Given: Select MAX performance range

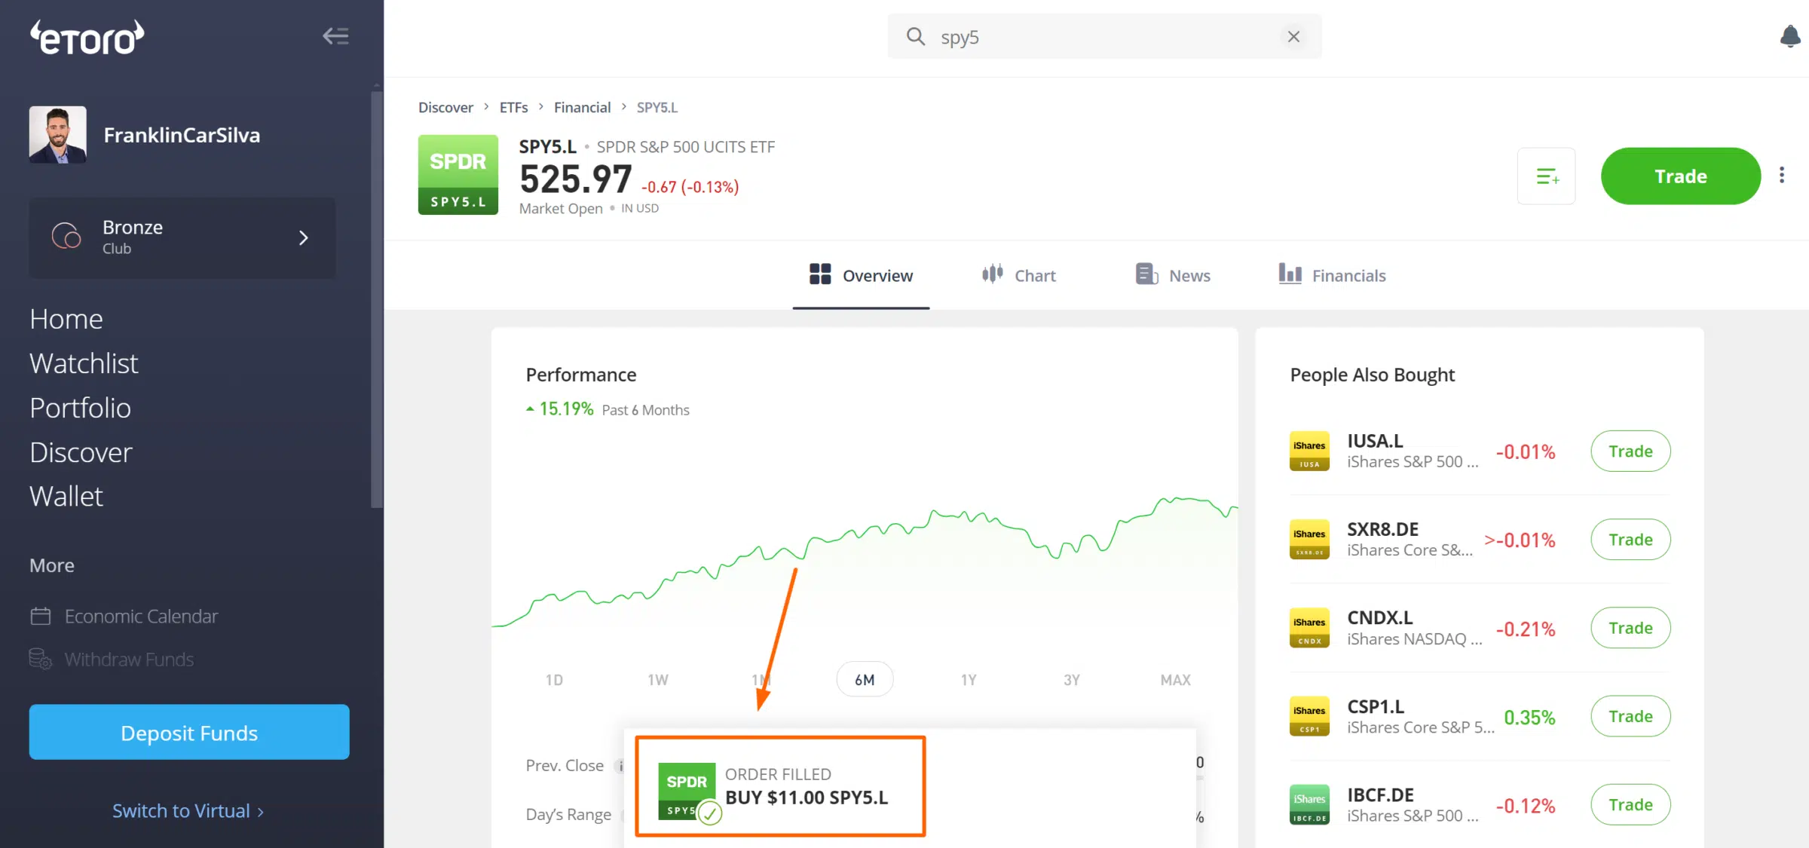Looking at the screenshot, I should click(1175, 680).
